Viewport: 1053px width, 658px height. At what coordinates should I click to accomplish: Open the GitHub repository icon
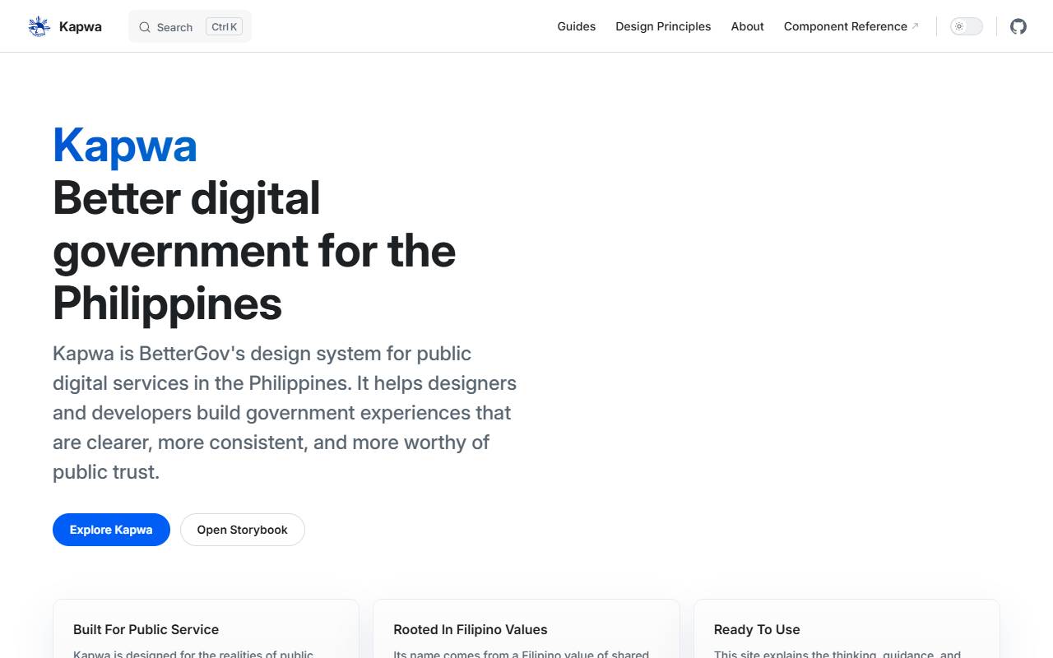point(1018,26)
